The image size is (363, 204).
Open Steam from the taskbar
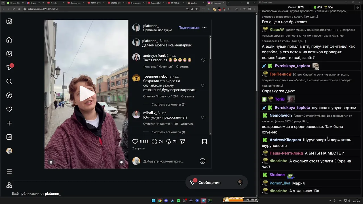pos(172,201)
